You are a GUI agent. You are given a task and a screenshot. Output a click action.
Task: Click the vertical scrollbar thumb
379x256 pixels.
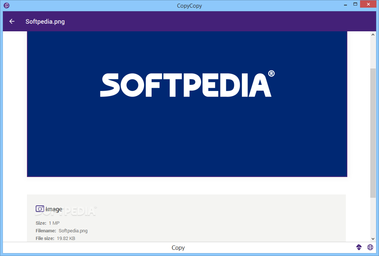click(x=373, y=133)
